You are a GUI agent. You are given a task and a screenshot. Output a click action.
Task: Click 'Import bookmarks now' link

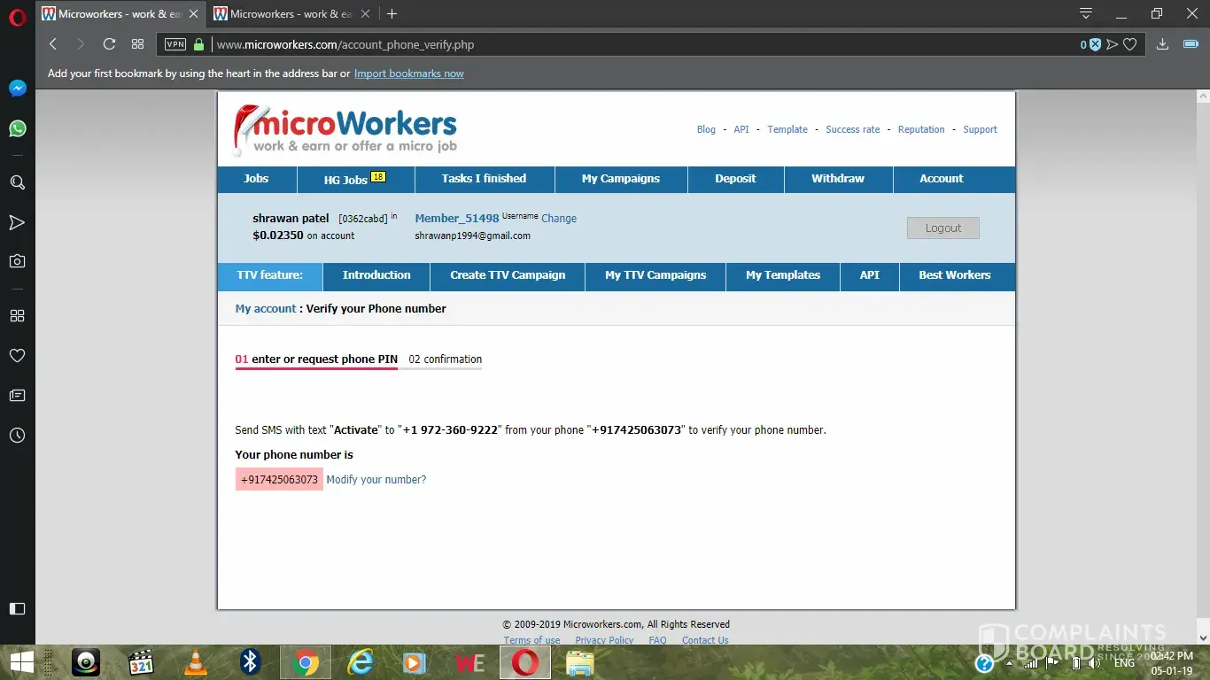click(408, 73)
